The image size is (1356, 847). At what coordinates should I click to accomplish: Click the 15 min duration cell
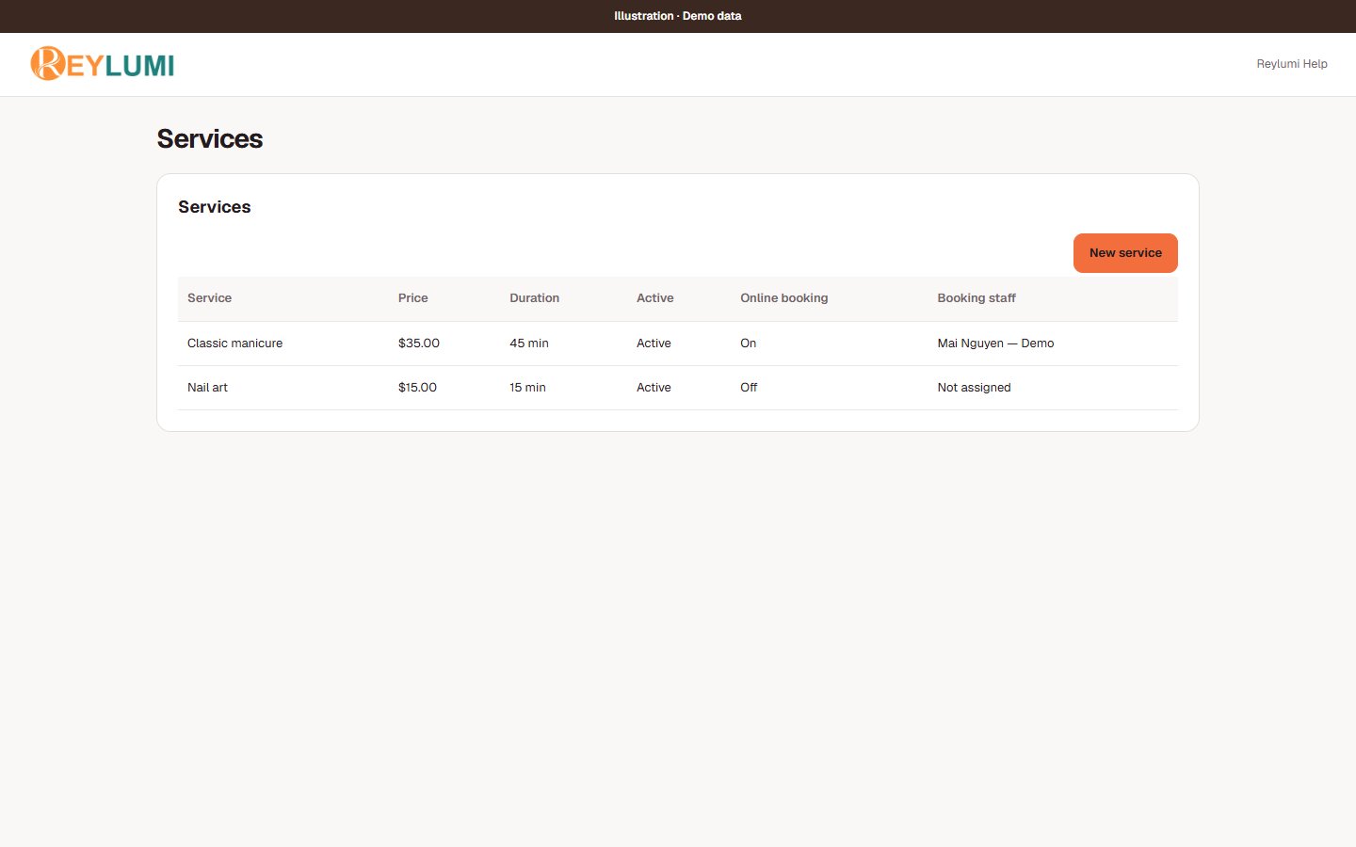coord(527,388)
